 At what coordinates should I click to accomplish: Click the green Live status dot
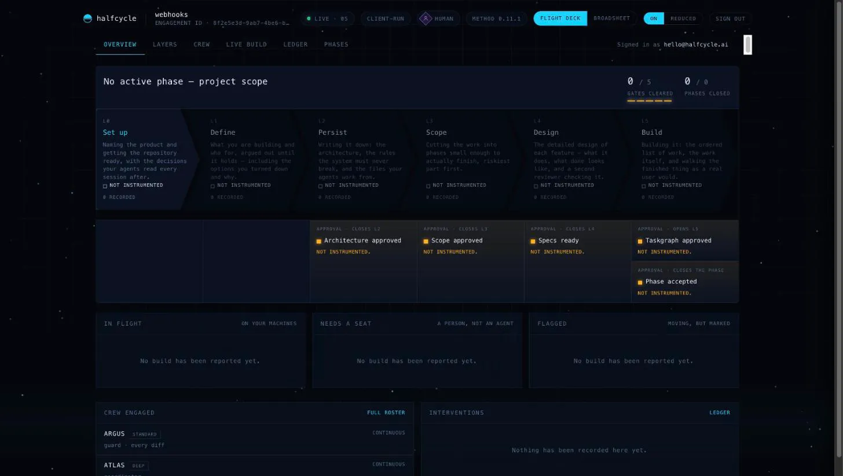[309, 19]
